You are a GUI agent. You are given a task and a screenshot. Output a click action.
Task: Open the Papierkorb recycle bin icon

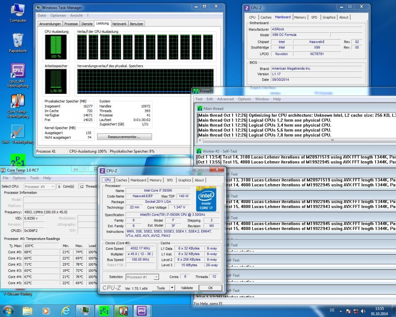tap(18, 43)
